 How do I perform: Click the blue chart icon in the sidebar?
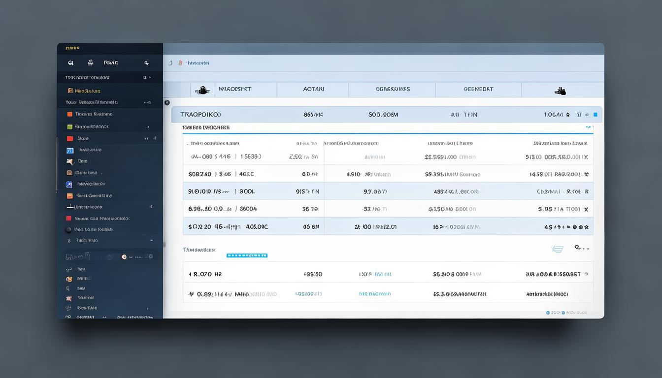69,150
